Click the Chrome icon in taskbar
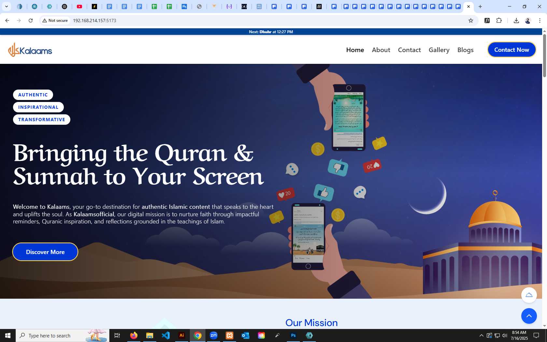 point(198,335)
